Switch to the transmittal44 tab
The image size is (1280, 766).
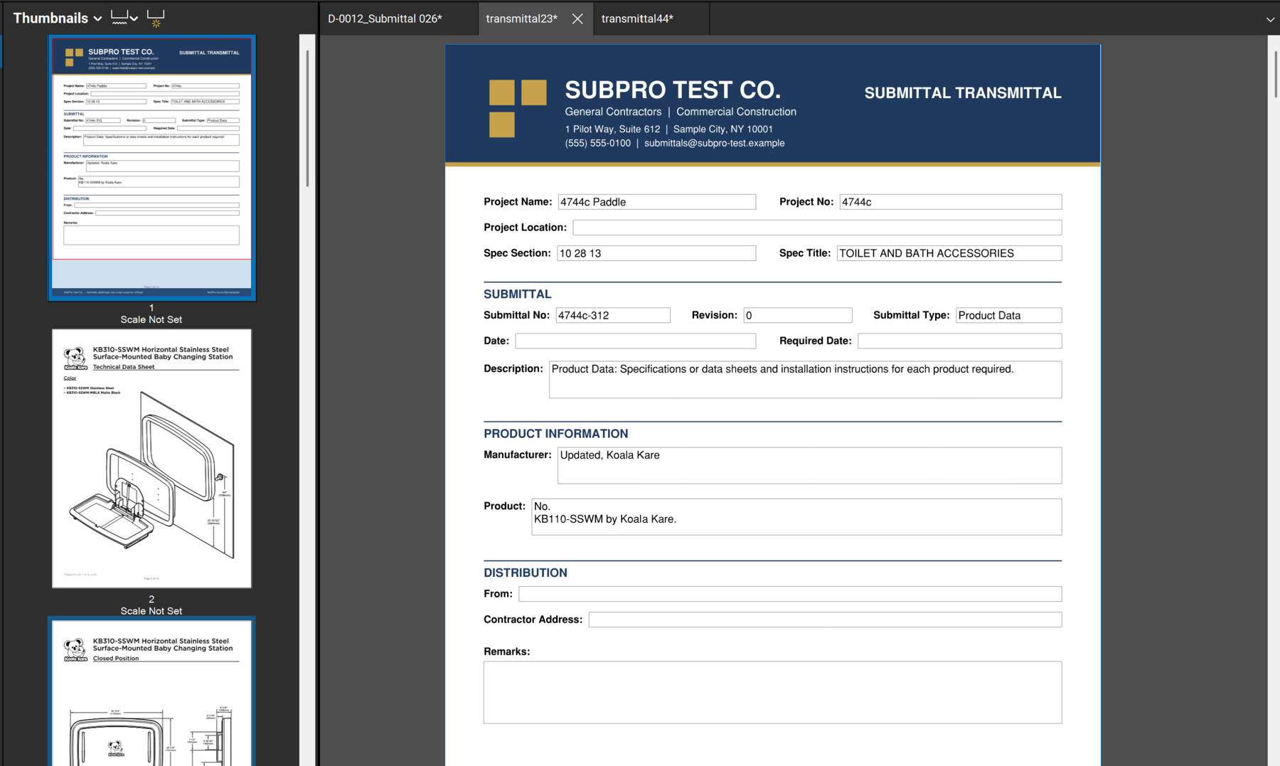(637, 18)
